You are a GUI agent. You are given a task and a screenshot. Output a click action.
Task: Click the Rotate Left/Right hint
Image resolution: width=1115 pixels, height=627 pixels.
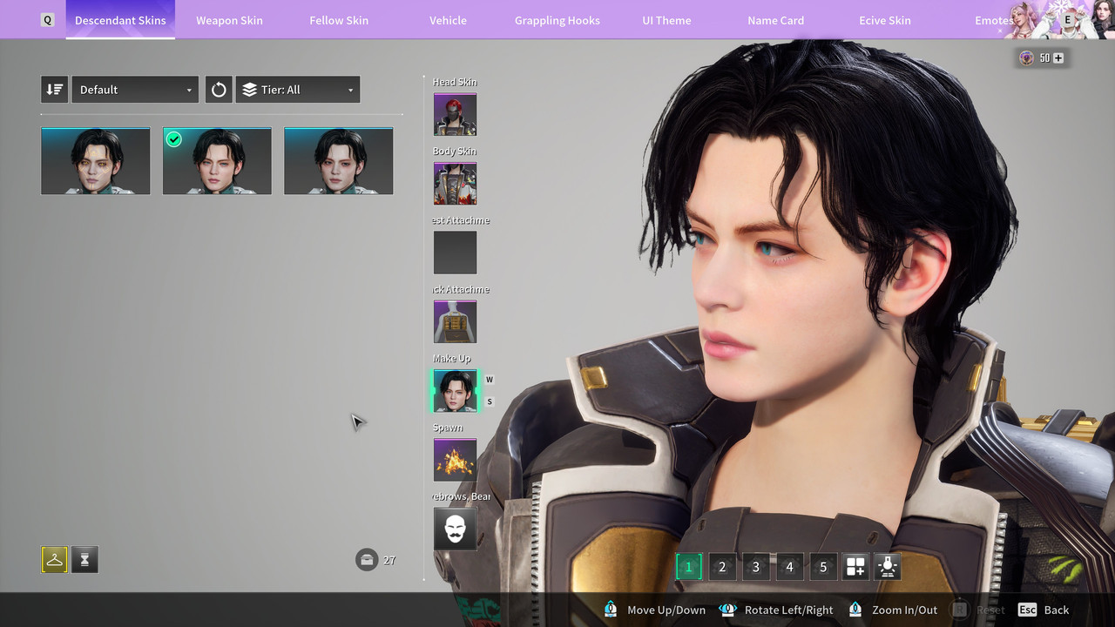coord(775,610)
